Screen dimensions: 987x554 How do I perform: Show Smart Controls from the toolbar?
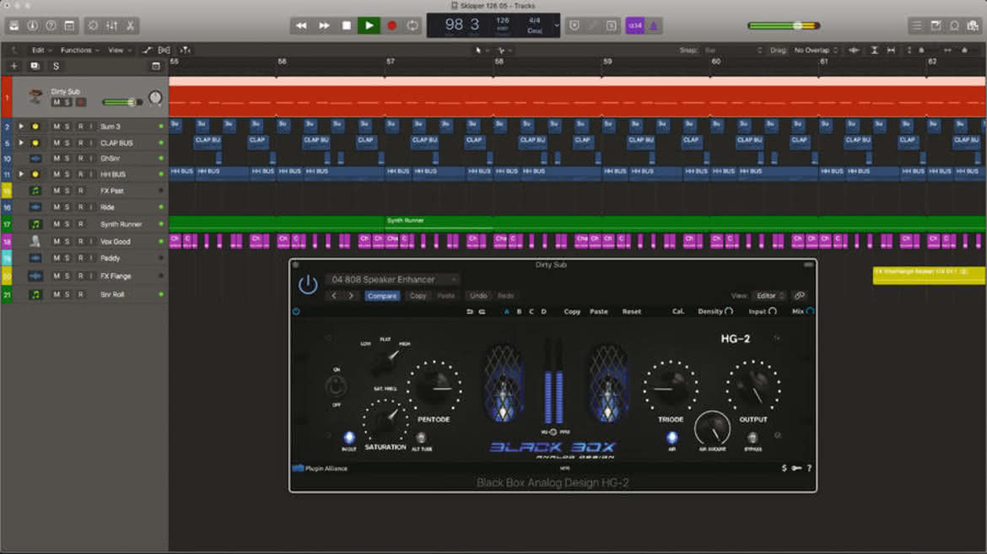click(93, 26)
